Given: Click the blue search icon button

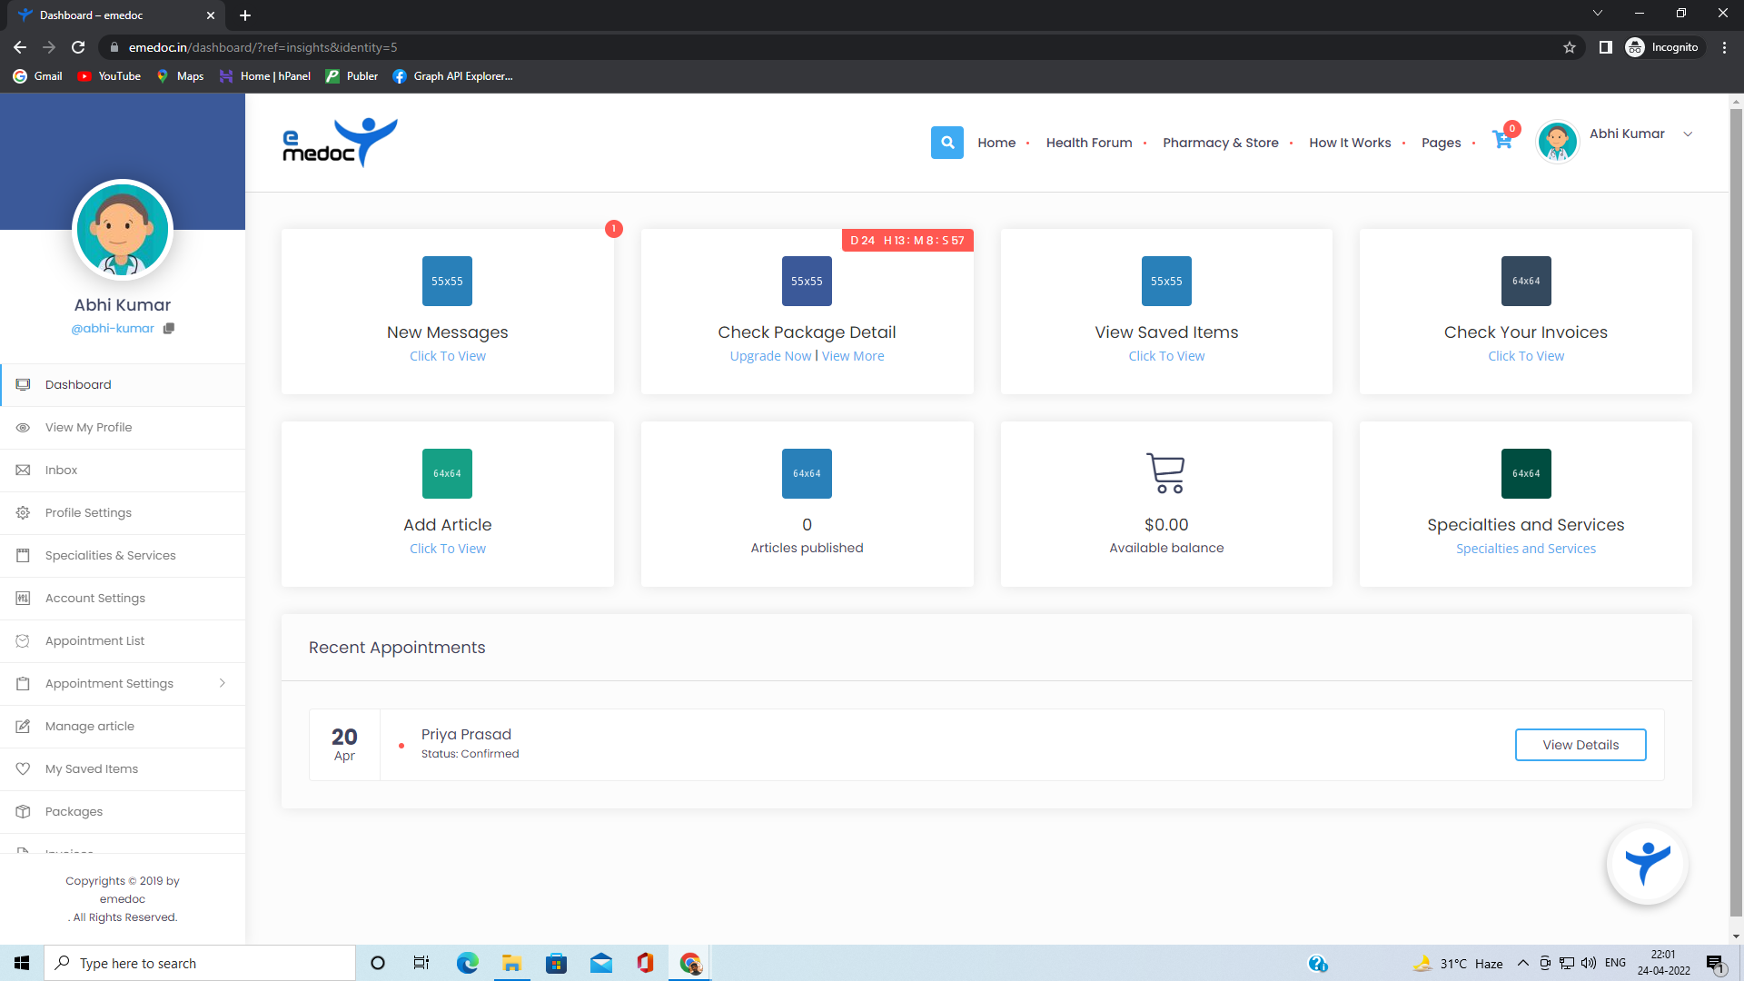Looking at the screenshot, I should coord(946,143).
